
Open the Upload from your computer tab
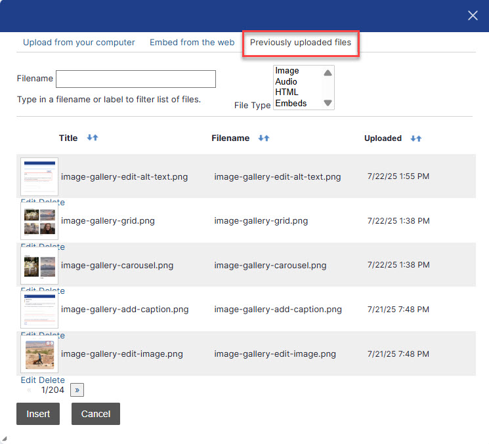[79, 43]
